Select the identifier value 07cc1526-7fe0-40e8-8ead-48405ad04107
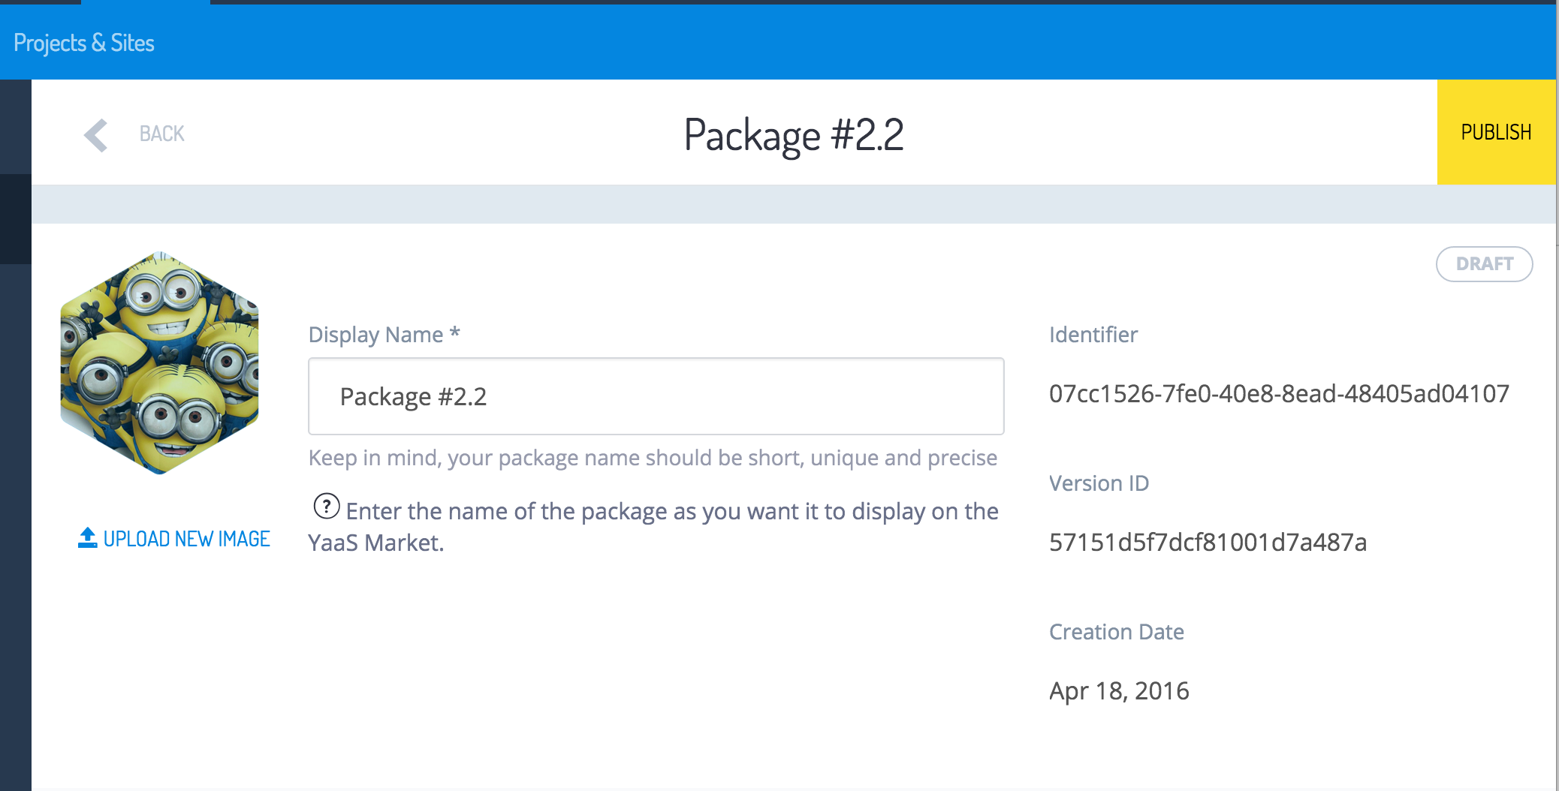The width and height of the screenshot is (1559, 791). [x=1279, y=393]
